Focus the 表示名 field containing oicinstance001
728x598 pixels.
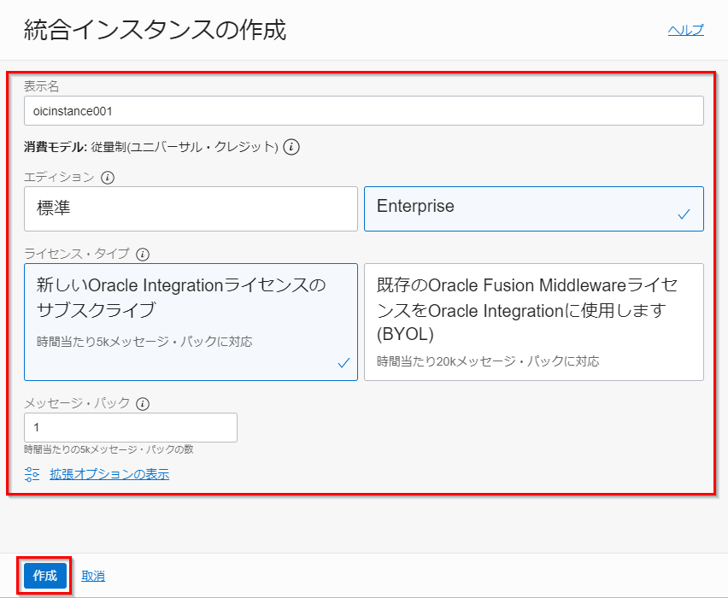pos(363,111)
